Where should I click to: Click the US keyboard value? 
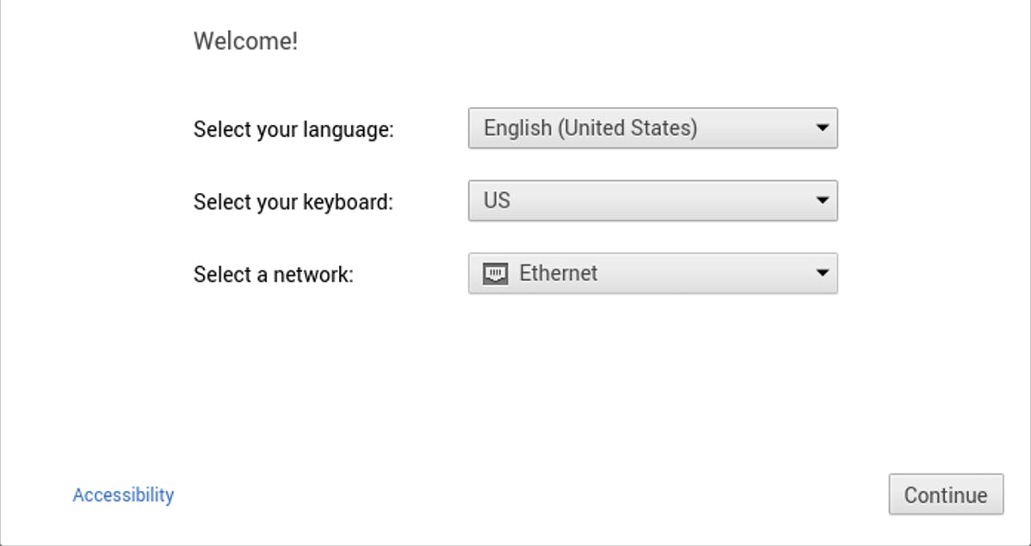pos(497,201)
